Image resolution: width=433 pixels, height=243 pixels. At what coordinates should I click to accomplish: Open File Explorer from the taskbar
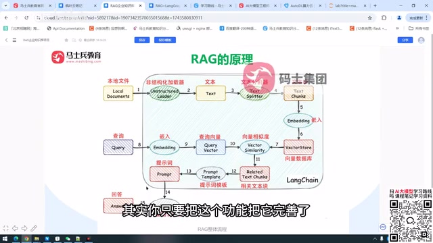tap(37, 238)
